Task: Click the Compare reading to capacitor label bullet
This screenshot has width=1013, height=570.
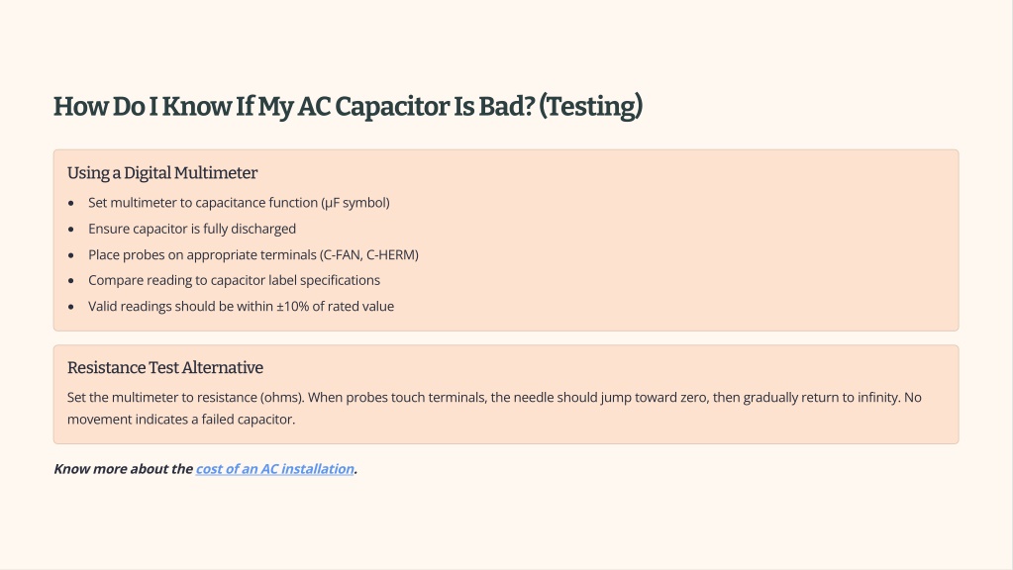Action: pyautogui.click(x=234, y=280)
